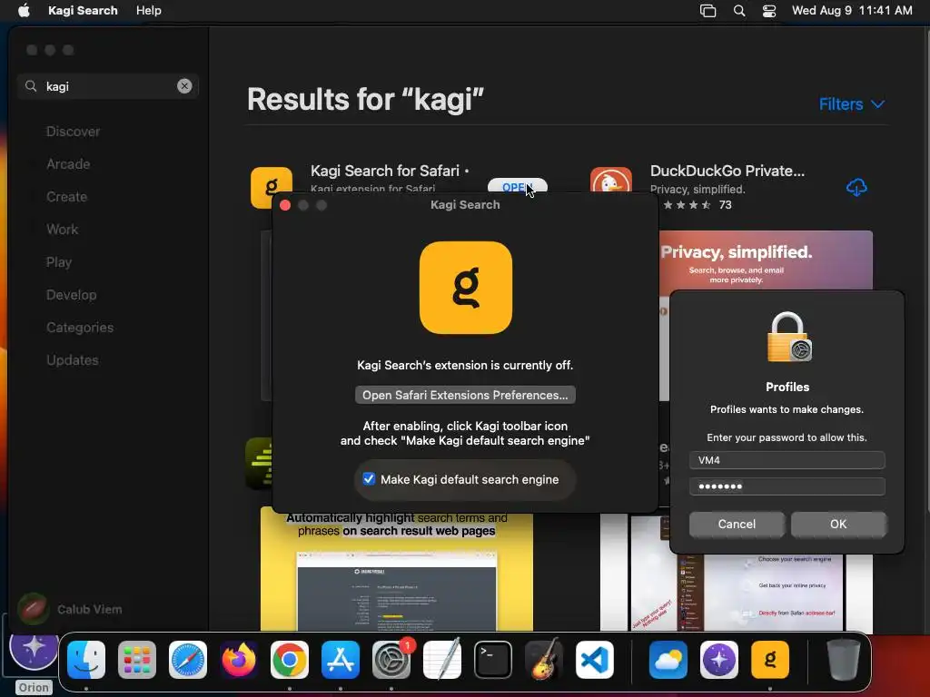930x697 pixels.
Task: Open GarageBand from the Dock
Action: (x=544, y=659)
